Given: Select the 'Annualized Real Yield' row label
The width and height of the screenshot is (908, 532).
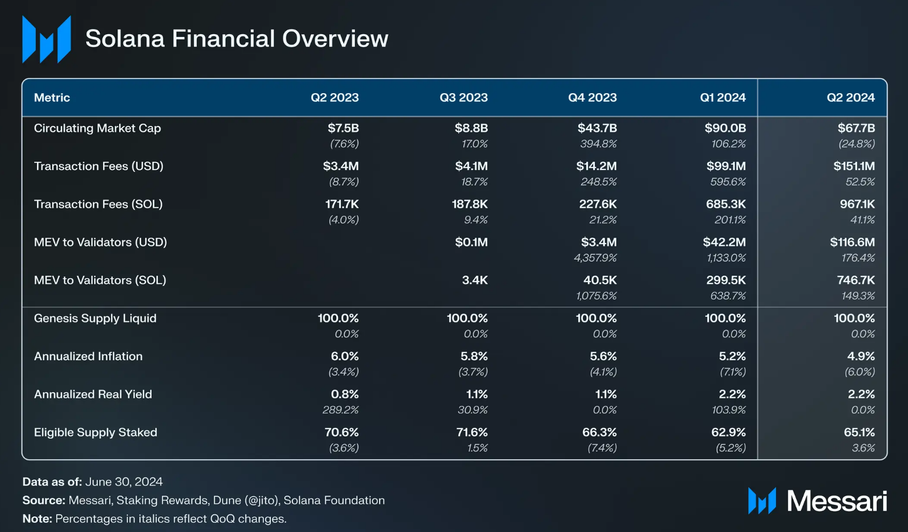Looking at the screenshot, I should (93, 394).
